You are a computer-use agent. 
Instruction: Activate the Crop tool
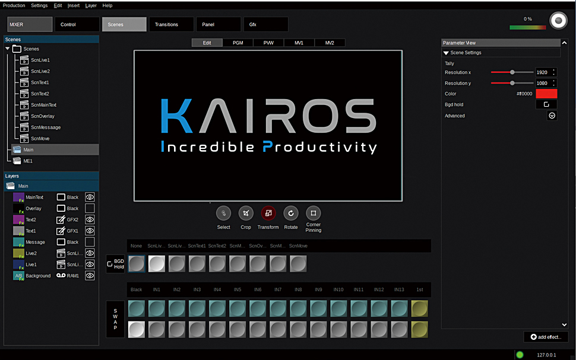click(246, 213)
